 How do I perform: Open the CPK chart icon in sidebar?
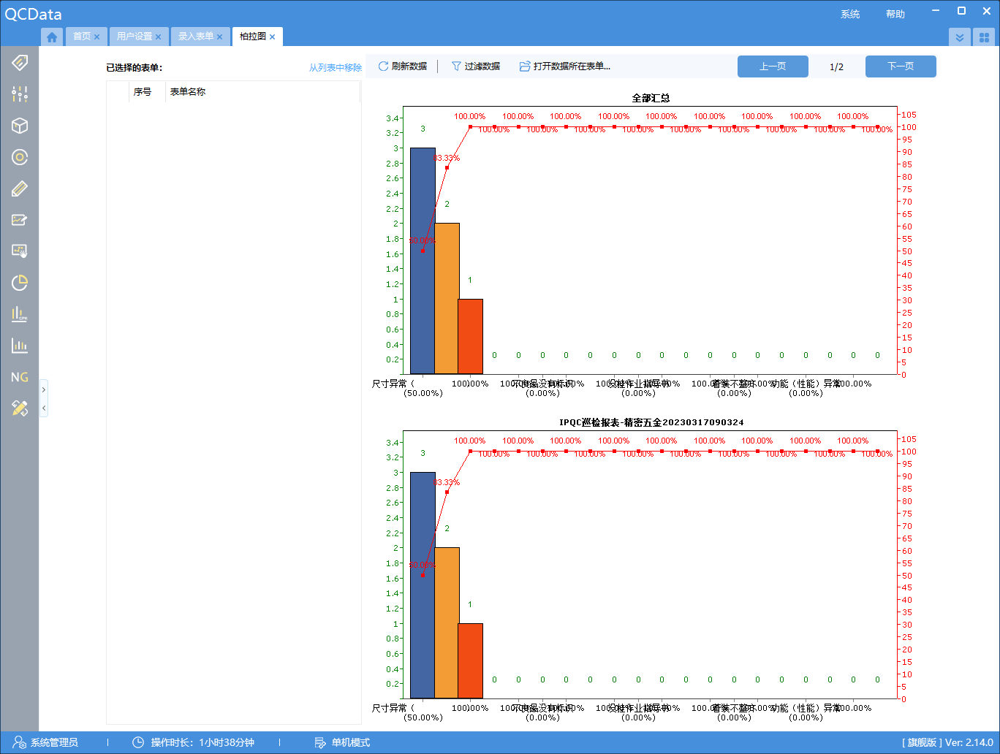point(20,314)
